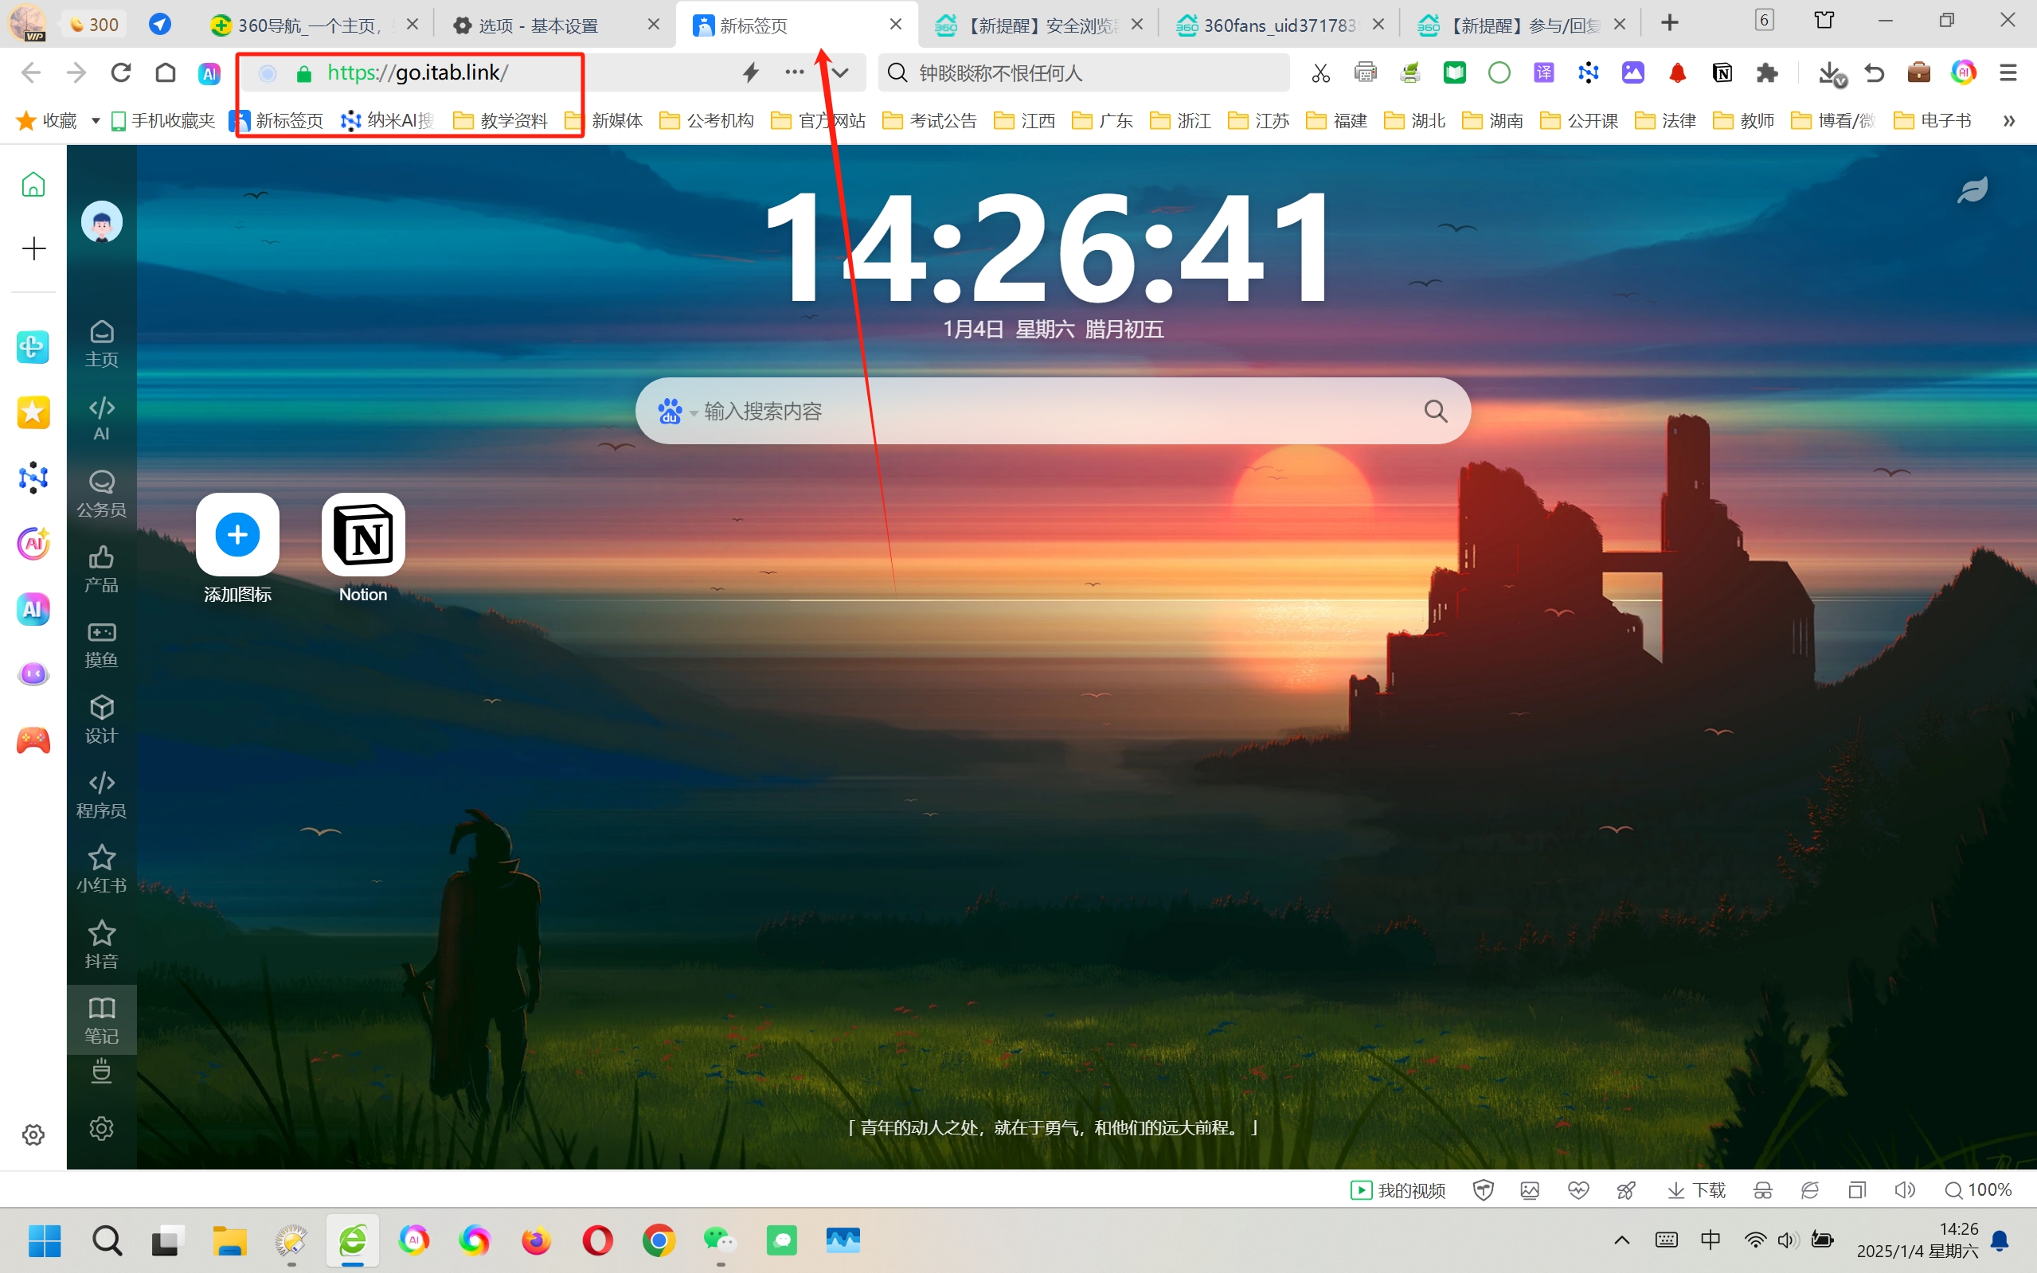Select 程序员 category in iTab sidebar
2037x1273 pixels.
coord(101,794)
